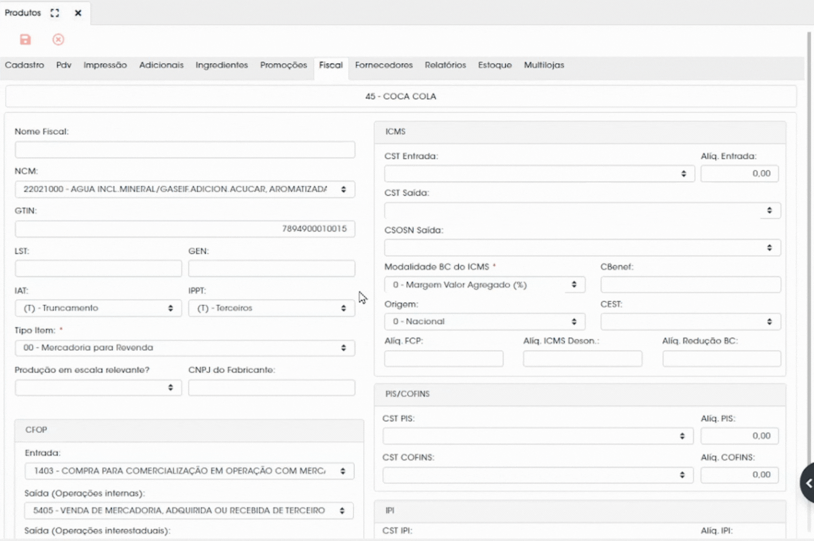Image resolution: width=814 pixels, height=541 pixels.
Task: Open the CST Entrada dropdown
Action: coord(540,174)
